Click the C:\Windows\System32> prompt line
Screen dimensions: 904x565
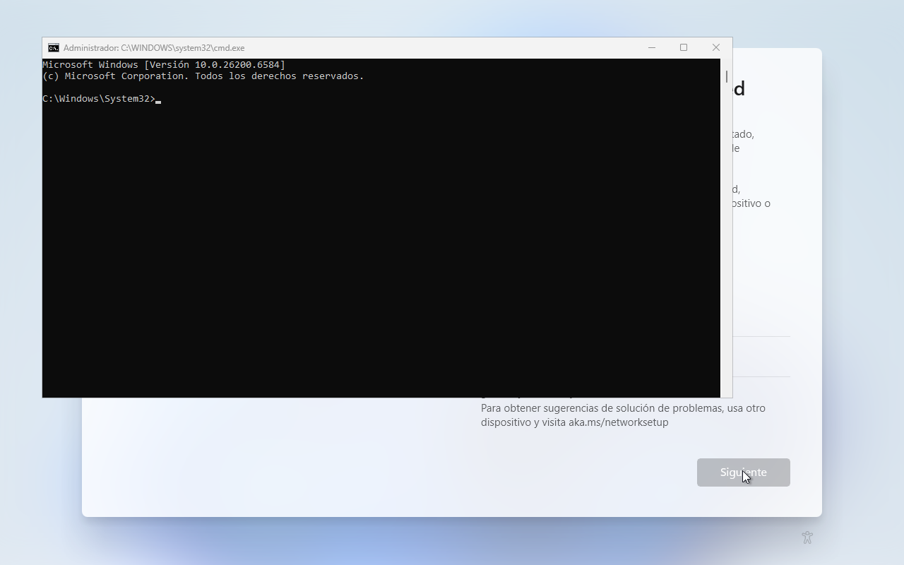point(99,99)
